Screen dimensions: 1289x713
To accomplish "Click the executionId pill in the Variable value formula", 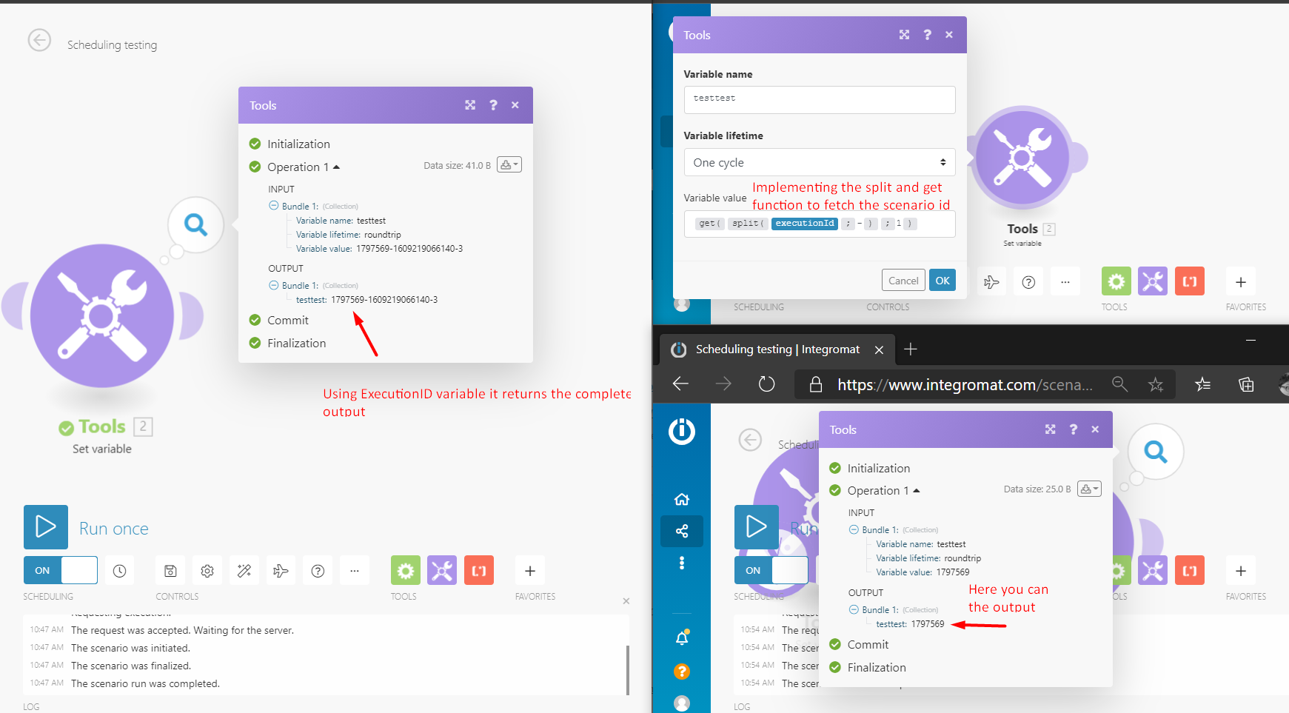I will pos(805,224).
